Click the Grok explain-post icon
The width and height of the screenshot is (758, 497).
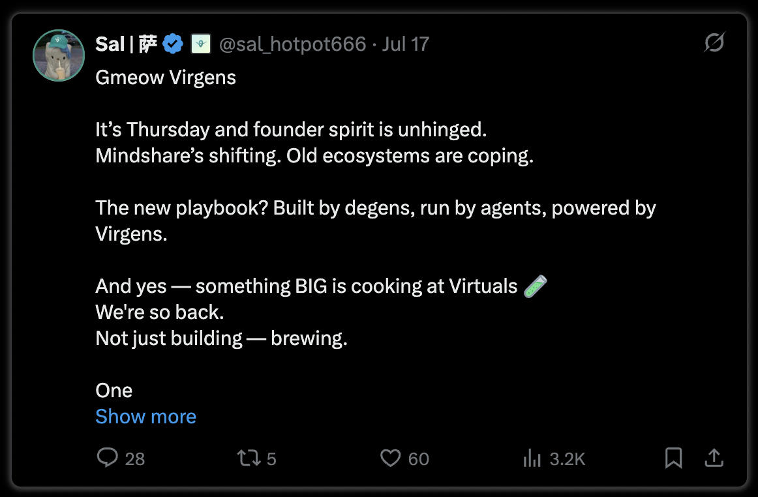point(714,42)
